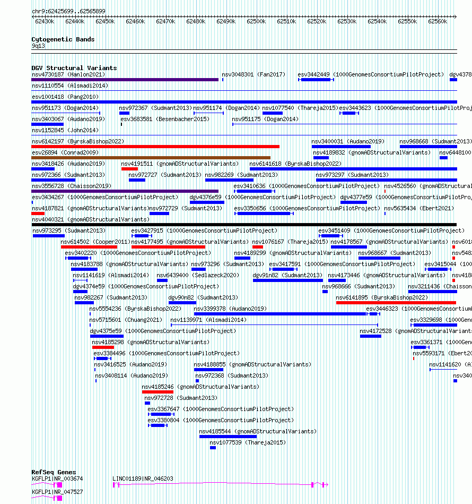Open nsv3399378 (Audano2019) variant
The width and height of the screenshot is (472, 504).
tap(230, 309)
